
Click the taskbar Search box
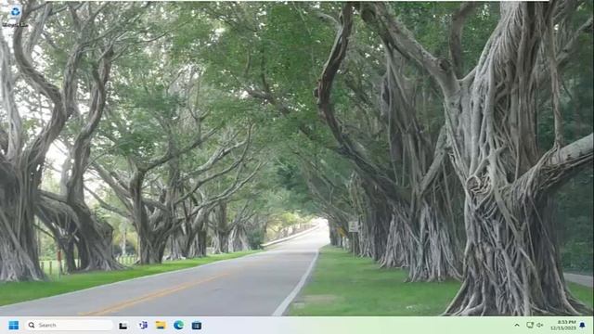(x=70, y=326)
